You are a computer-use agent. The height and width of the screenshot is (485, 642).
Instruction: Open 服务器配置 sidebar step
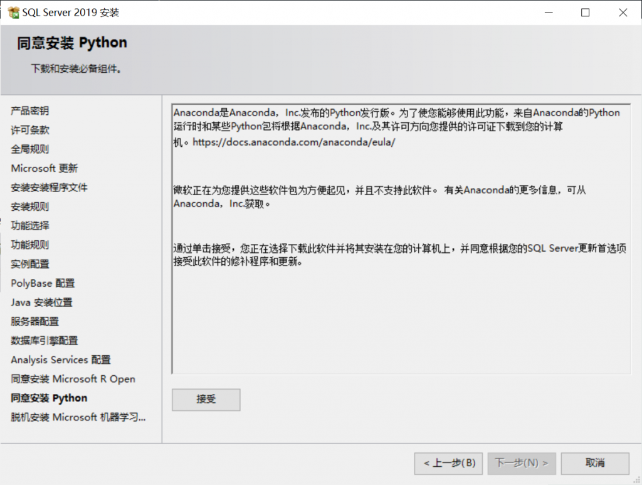tap(34, 321)
